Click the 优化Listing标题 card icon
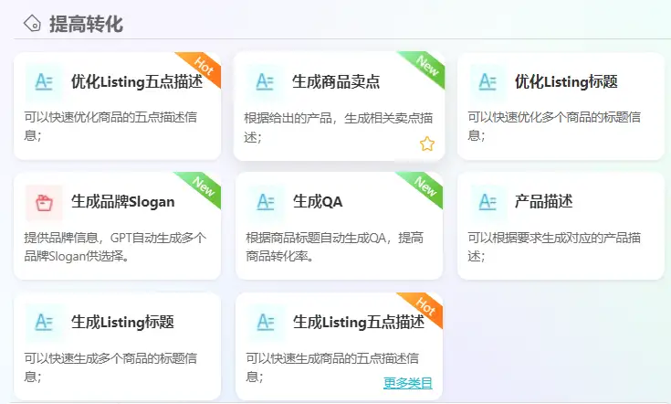The image size is (671, 404). pyautogui.click(x=488, y=81)
